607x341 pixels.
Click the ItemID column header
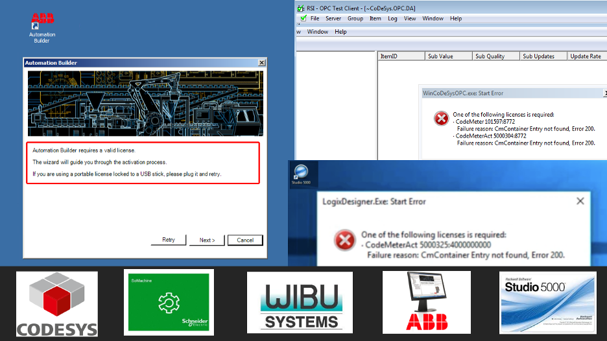[x=401, y=56]
